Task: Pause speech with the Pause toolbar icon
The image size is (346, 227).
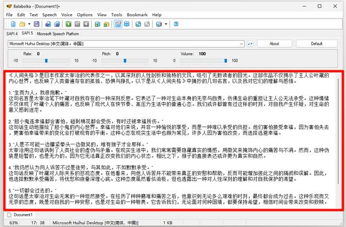Action: 77,24
